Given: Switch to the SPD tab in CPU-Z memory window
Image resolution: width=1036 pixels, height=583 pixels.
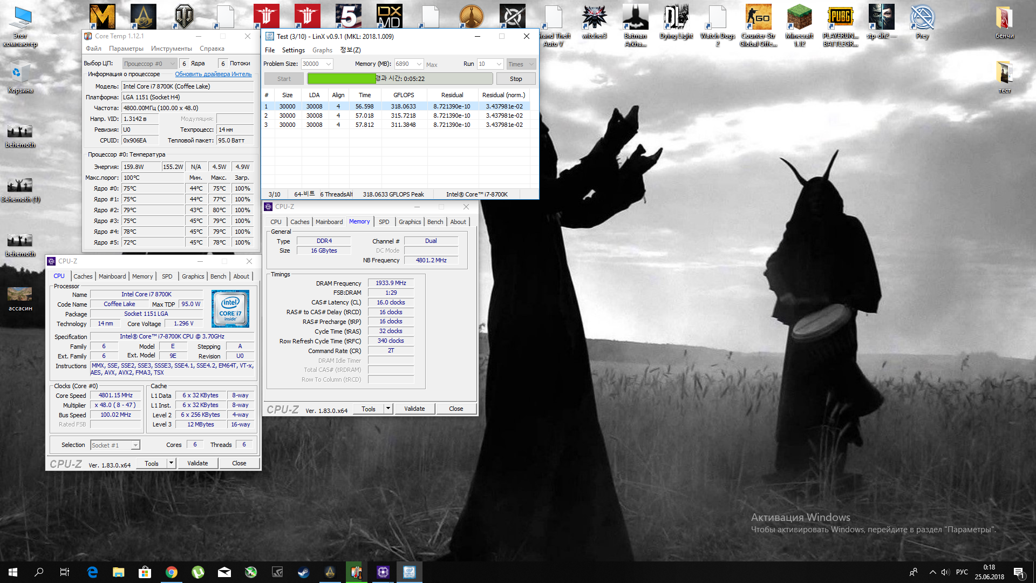Looking at the screenshot, I should [384, 222].
